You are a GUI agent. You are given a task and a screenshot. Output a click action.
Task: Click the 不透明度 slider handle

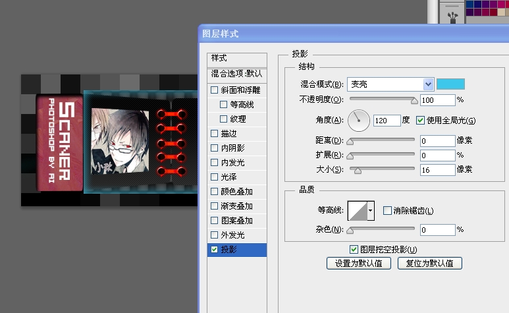(414, 101)
